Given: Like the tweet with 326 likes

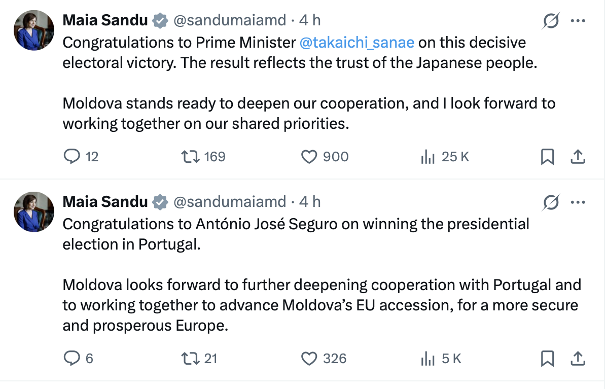Looking at the screenshot, I should click(x=309, y=359).
